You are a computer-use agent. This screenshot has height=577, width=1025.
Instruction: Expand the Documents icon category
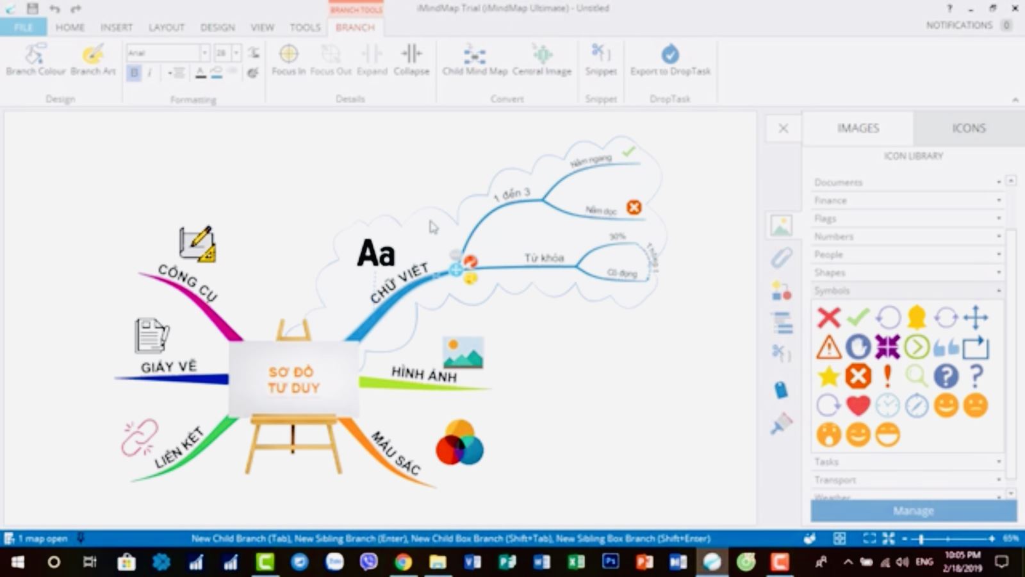click(906, 182)
